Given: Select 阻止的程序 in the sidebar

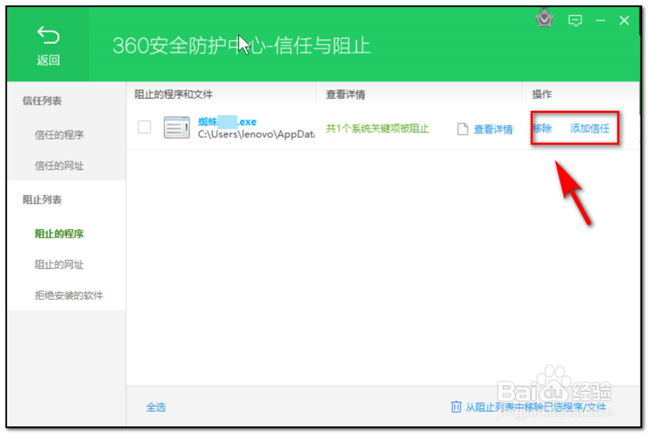Looking at the screenshot, I should (x=59, y=234).
